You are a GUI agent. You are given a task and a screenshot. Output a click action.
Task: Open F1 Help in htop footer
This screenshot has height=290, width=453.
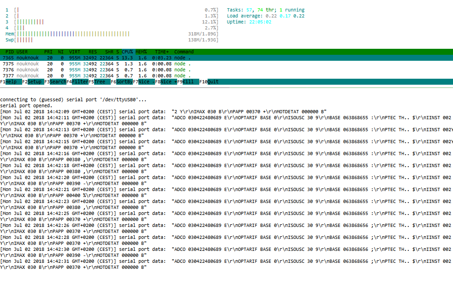click(11, 82)
